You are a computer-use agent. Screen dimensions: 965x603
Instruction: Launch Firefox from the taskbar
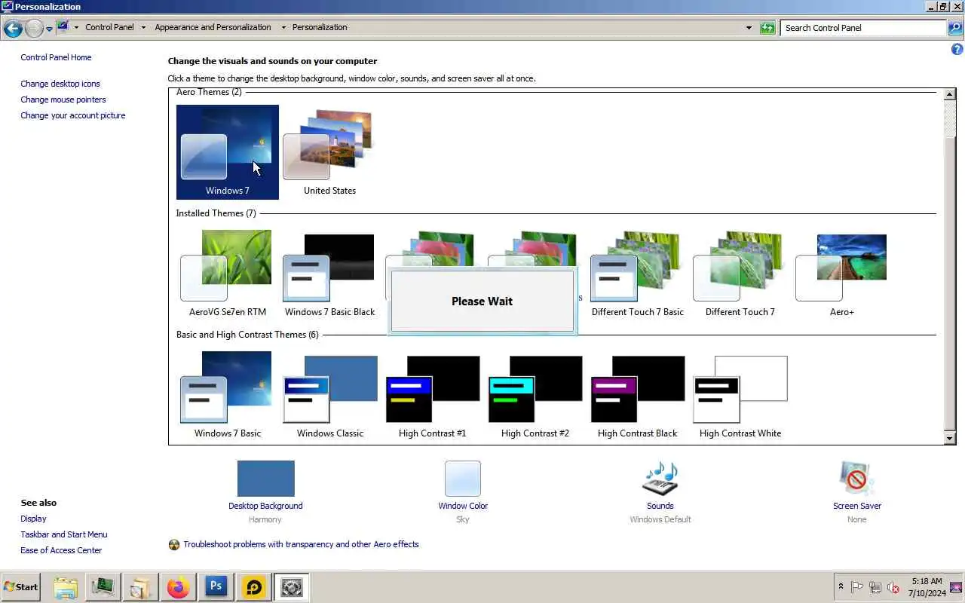pos(178,587)
